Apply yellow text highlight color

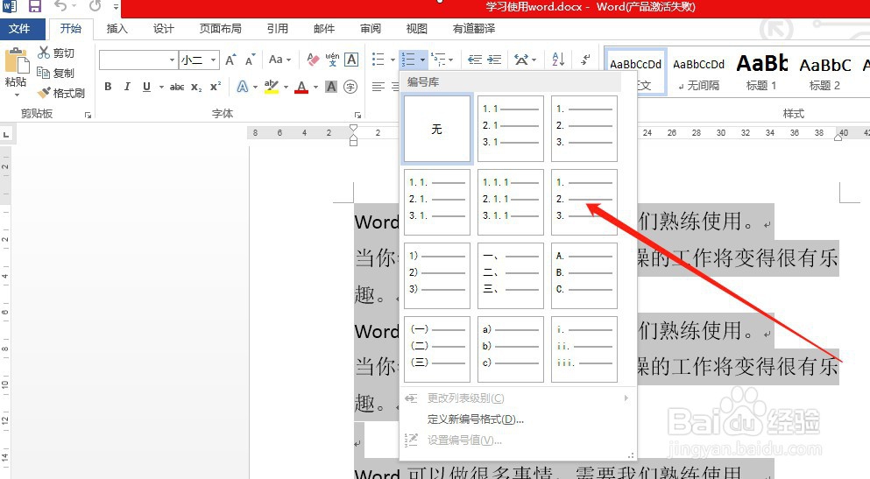pos(272,87)
